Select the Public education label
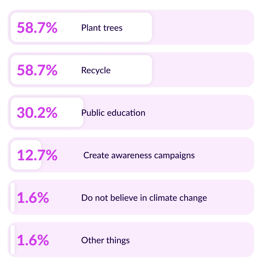 coord(113,113)
